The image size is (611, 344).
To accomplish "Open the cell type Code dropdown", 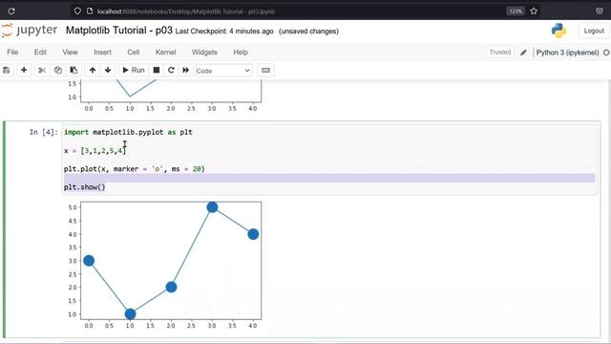I will tap(223, 71).
